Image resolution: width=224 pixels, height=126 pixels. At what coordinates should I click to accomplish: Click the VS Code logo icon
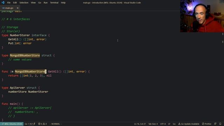(3, 2)
